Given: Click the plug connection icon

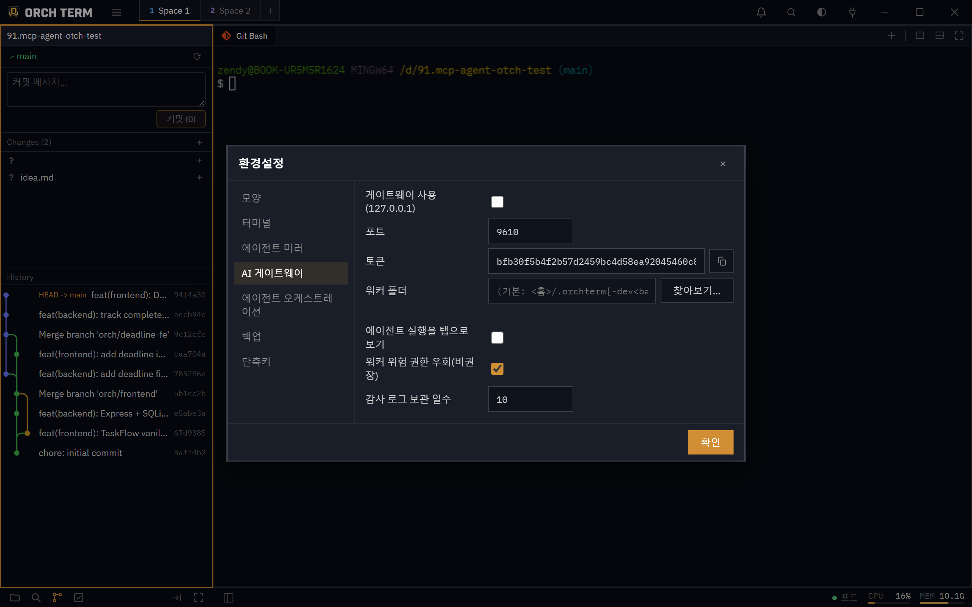Looking at the screenshot, I should (x=852, y=12).
